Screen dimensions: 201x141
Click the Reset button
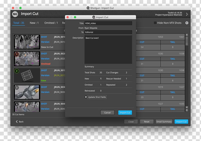coord(147,121)
